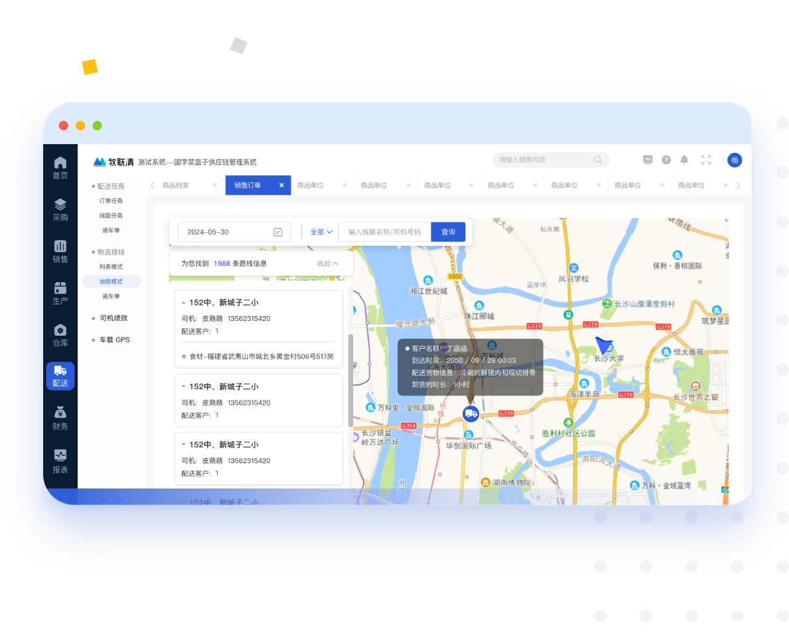
Task: Collapse the first 152中、新城子二小 route card
Action: (x=184, y=303)
